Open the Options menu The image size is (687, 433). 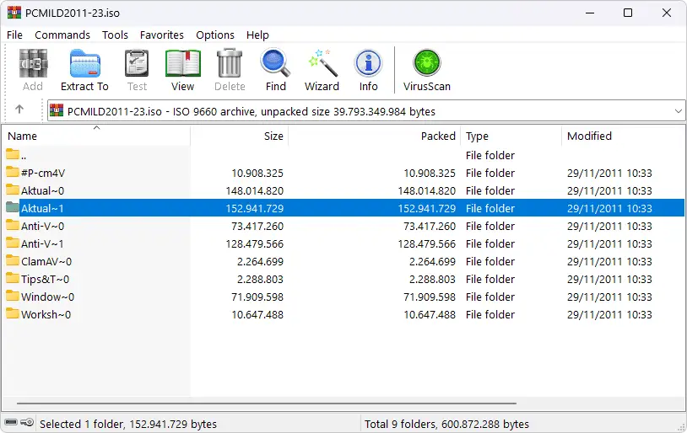tap(215, 35)
